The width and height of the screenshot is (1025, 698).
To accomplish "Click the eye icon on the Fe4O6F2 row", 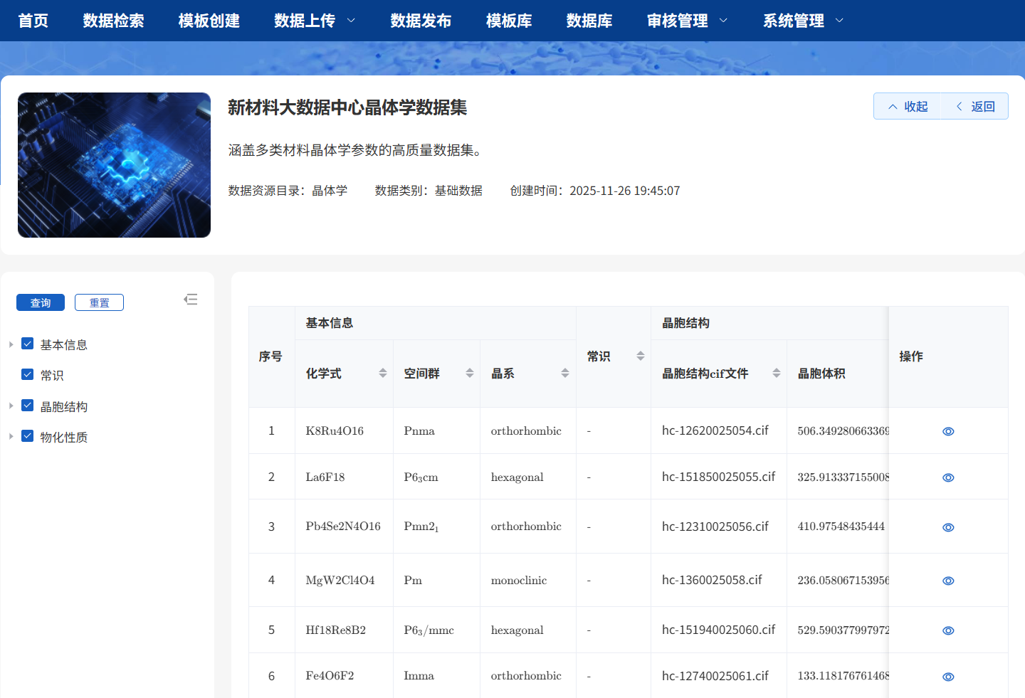I will point(948,677).
